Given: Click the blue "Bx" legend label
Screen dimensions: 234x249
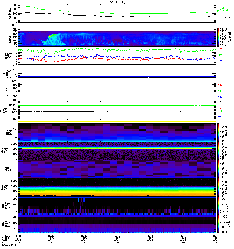Looking at the screenshot, I should pos(220,61).
